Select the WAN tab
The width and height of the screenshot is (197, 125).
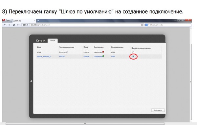(53, 40)
